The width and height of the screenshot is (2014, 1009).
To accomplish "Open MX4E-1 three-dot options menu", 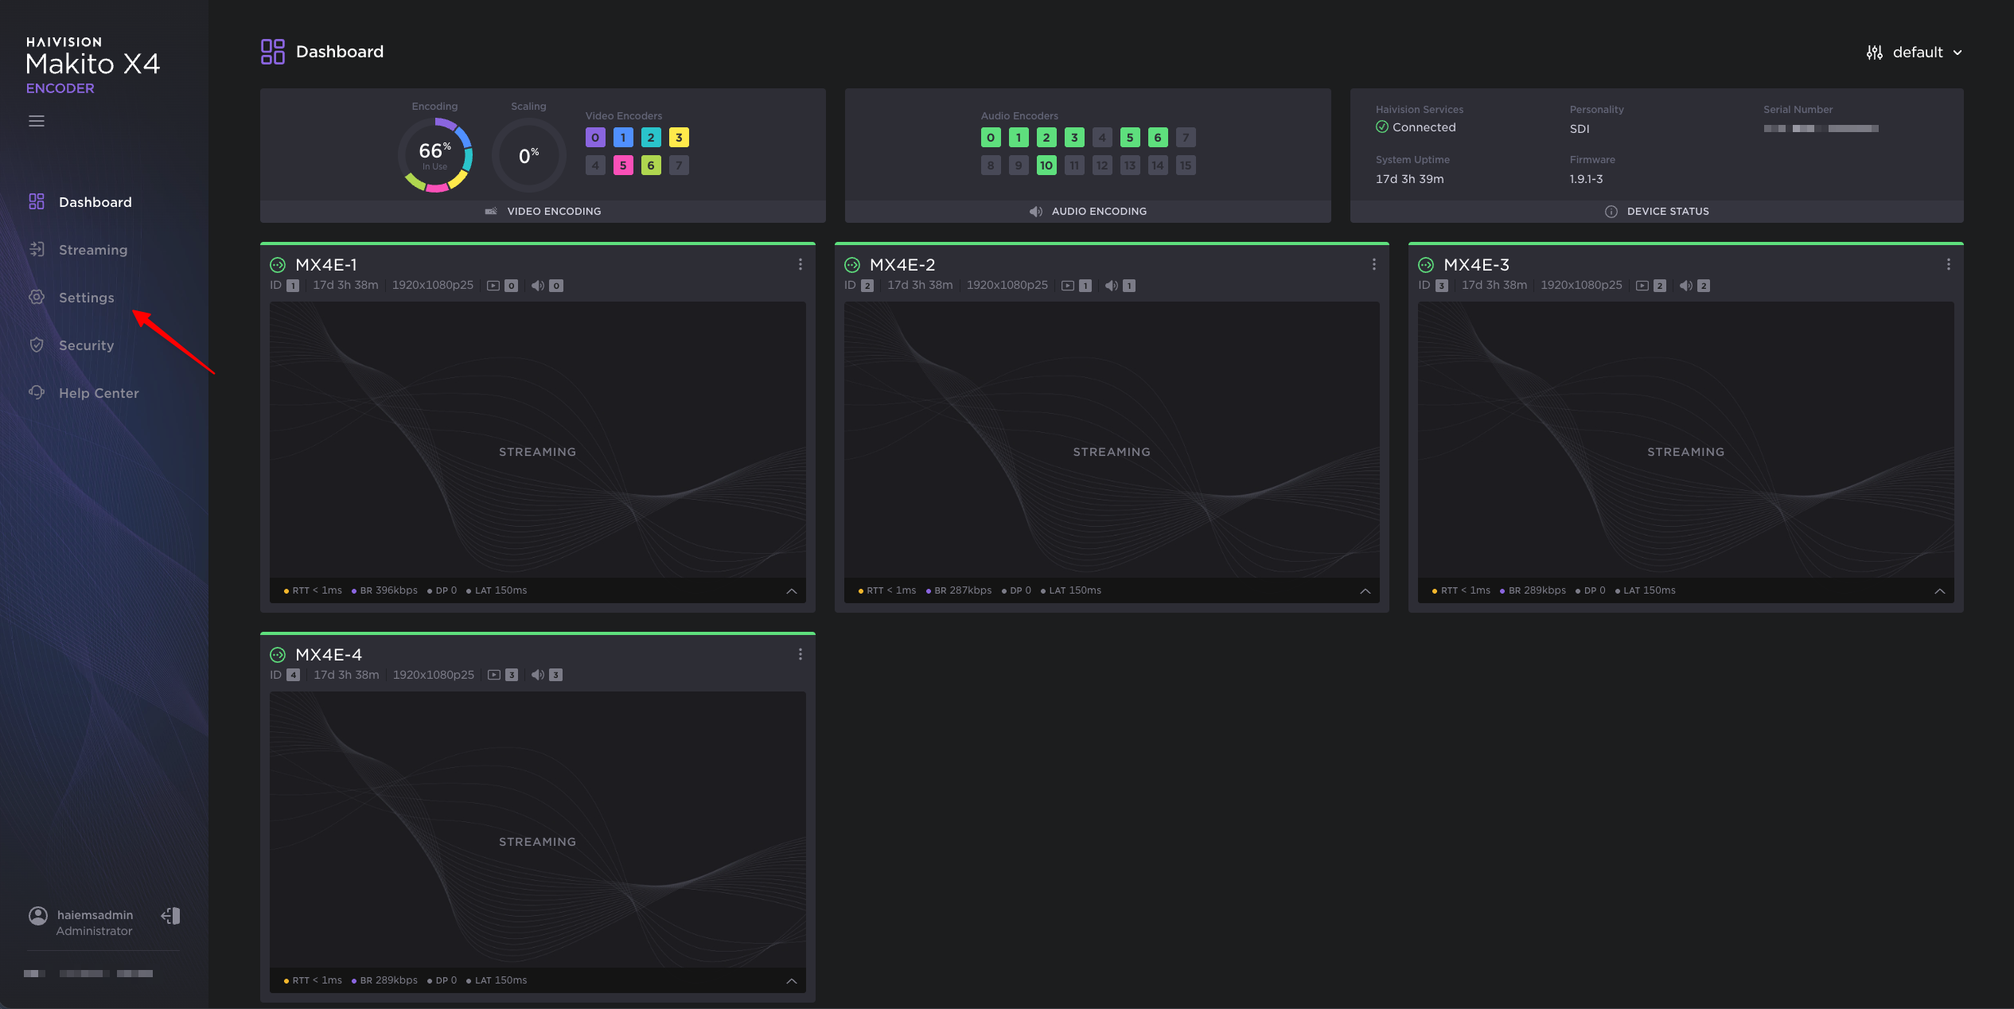I will pyautogui.click(x=801, y=265).
